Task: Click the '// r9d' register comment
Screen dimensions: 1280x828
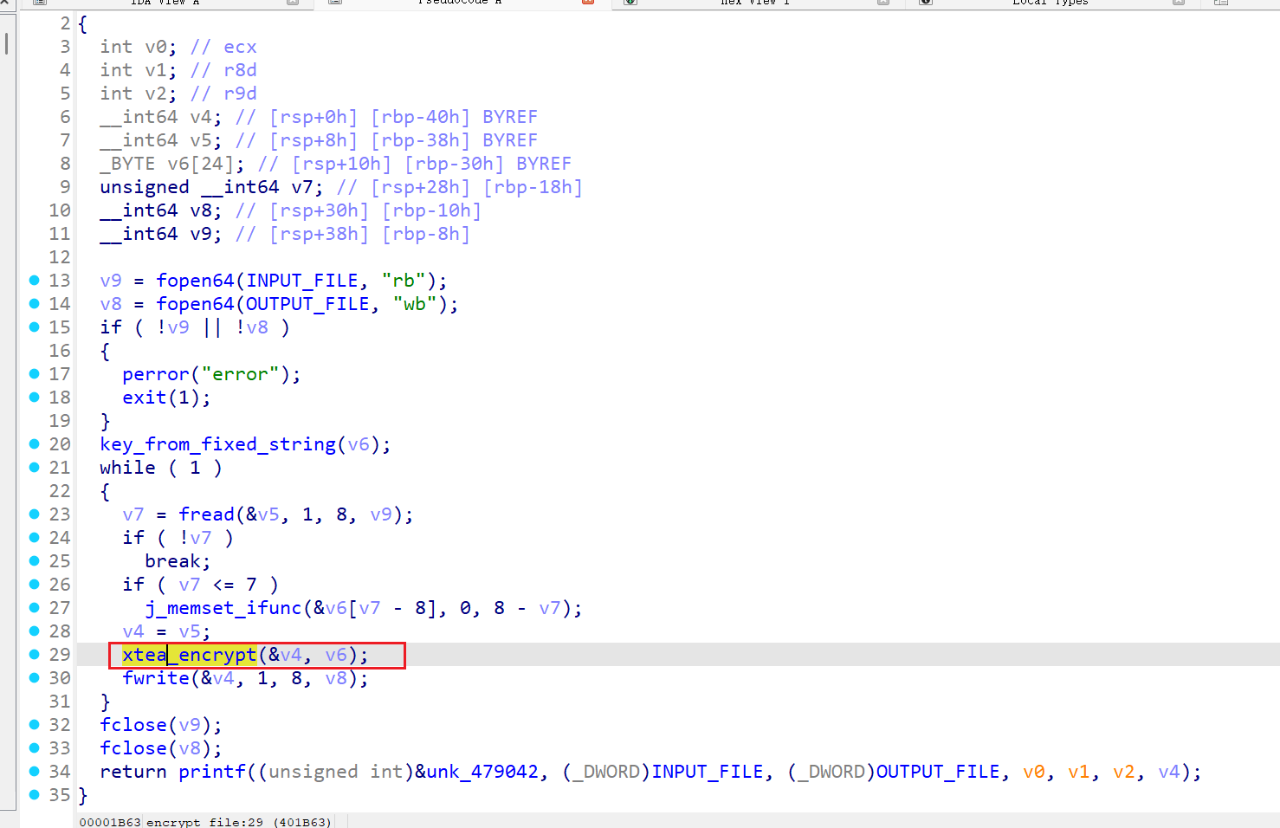Action: click(x=223, y=94)
